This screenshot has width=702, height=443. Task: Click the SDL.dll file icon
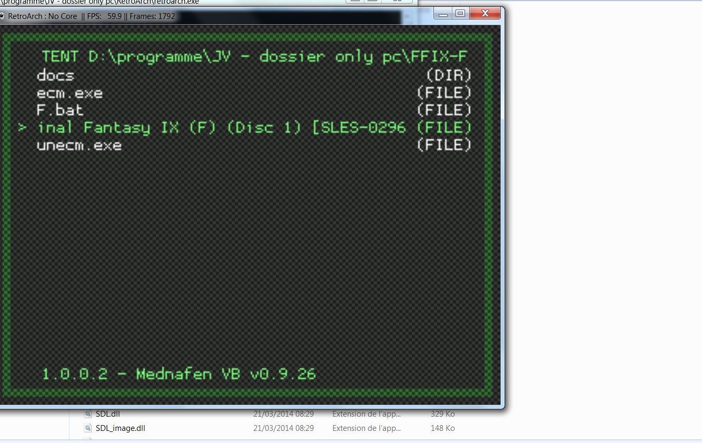point(88,414)
